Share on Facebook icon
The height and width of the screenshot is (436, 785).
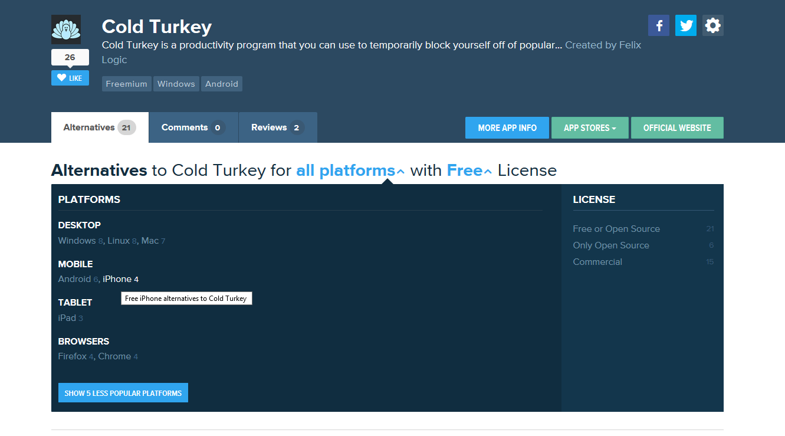659,25
